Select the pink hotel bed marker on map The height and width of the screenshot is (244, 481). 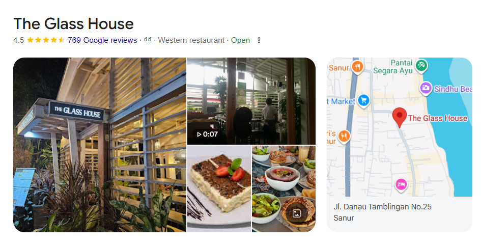[401, 185]
